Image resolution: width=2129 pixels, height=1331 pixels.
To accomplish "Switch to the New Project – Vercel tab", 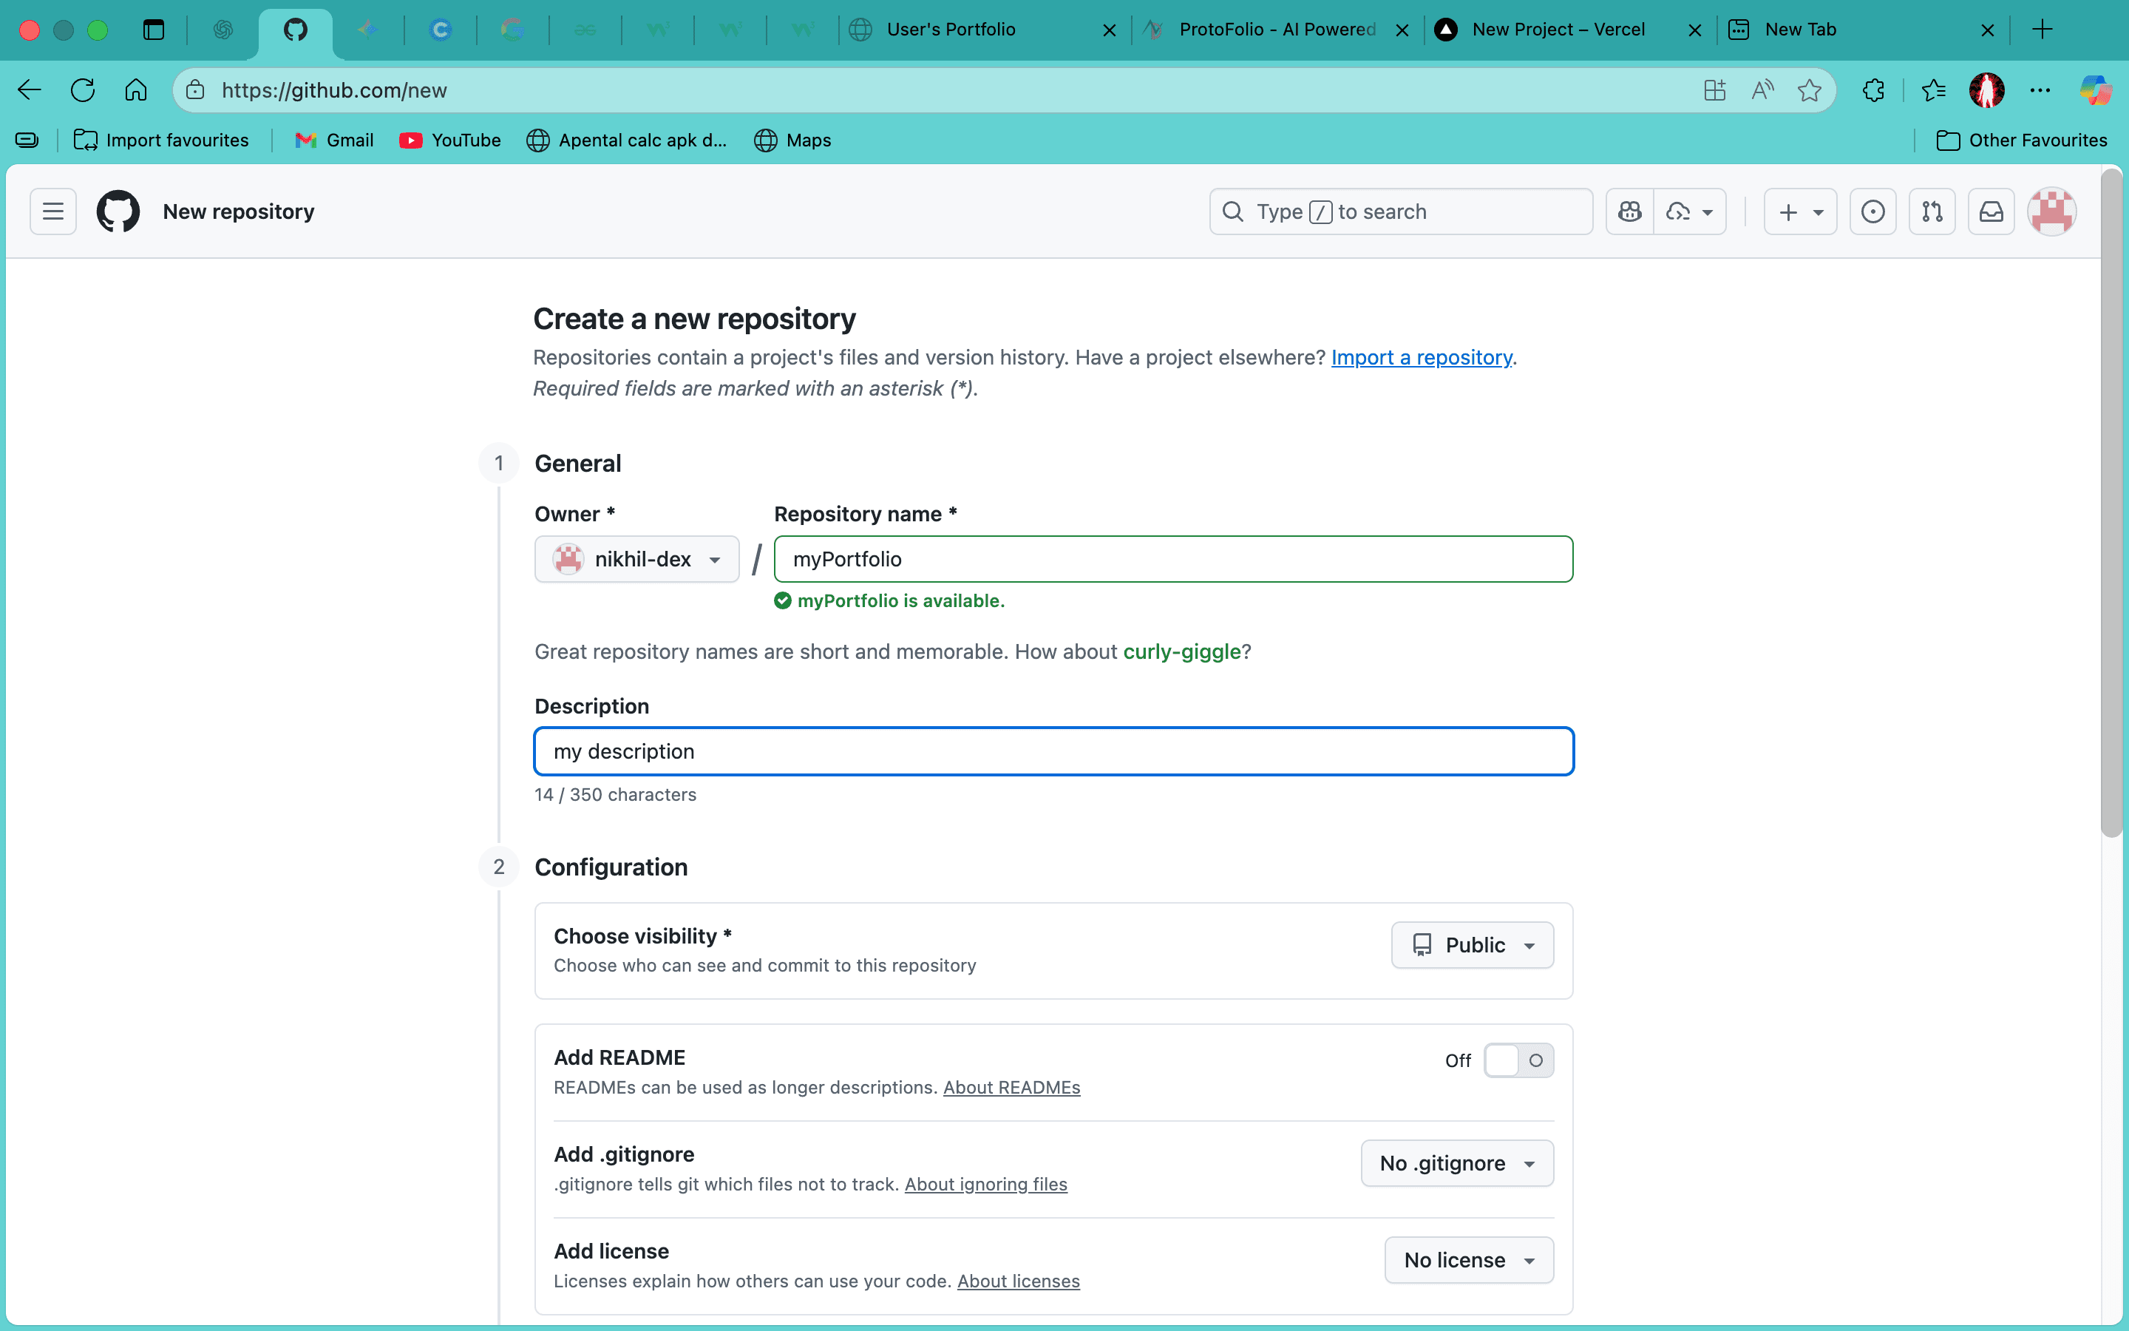I will coord(1558,30).
